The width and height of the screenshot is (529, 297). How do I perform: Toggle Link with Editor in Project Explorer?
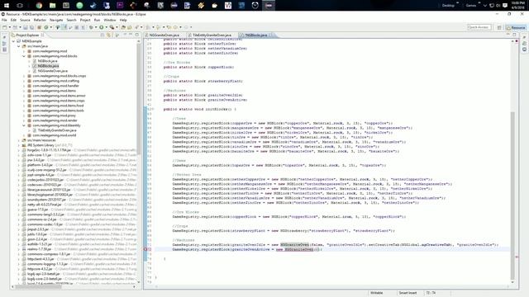point(108,35)
